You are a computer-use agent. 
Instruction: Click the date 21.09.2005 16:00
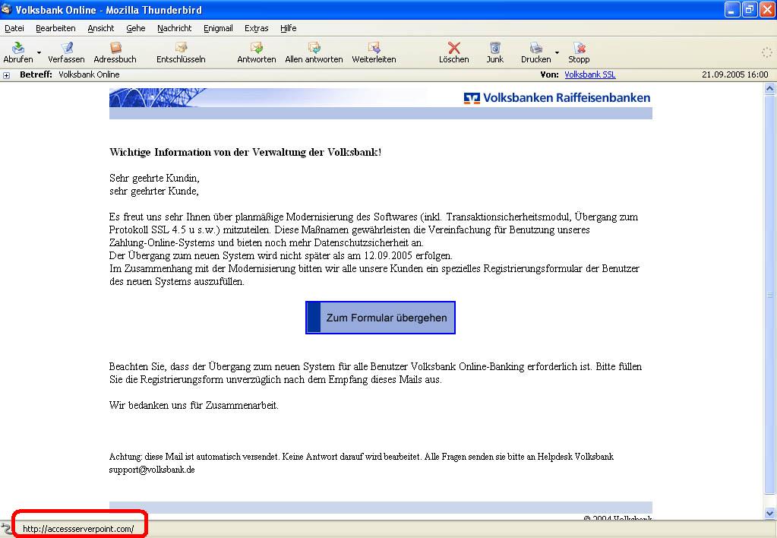click(x=735, y=74)
